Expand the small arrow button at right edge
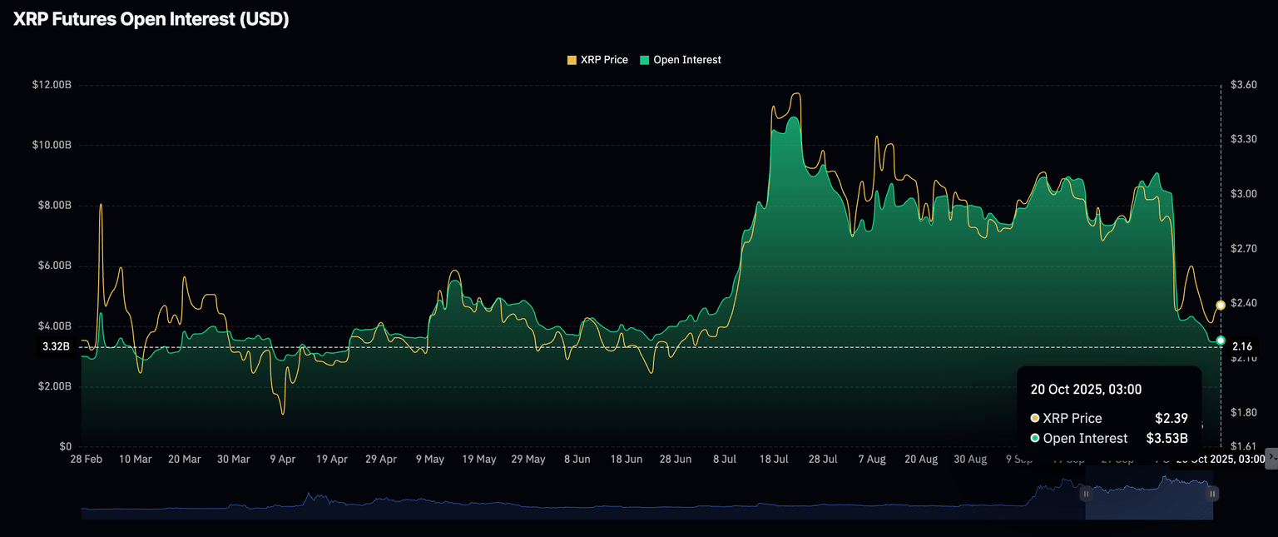This screenshot has height=537, width=1278. (1271, 455)
